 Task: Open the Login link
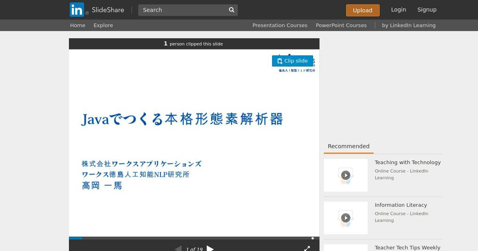(398, 10)
